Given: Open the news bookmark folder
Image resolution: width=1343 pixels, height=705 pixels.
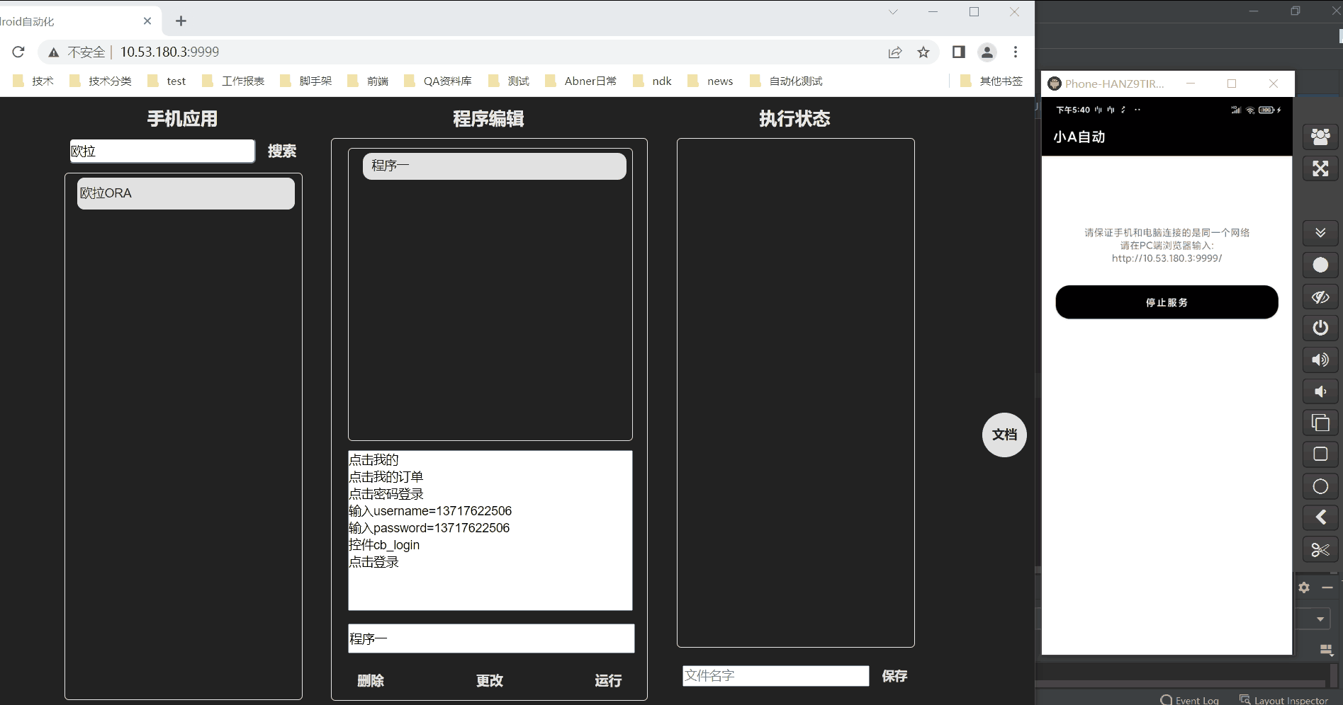Looking at the screenshot, I should click(x=710, y=81).
